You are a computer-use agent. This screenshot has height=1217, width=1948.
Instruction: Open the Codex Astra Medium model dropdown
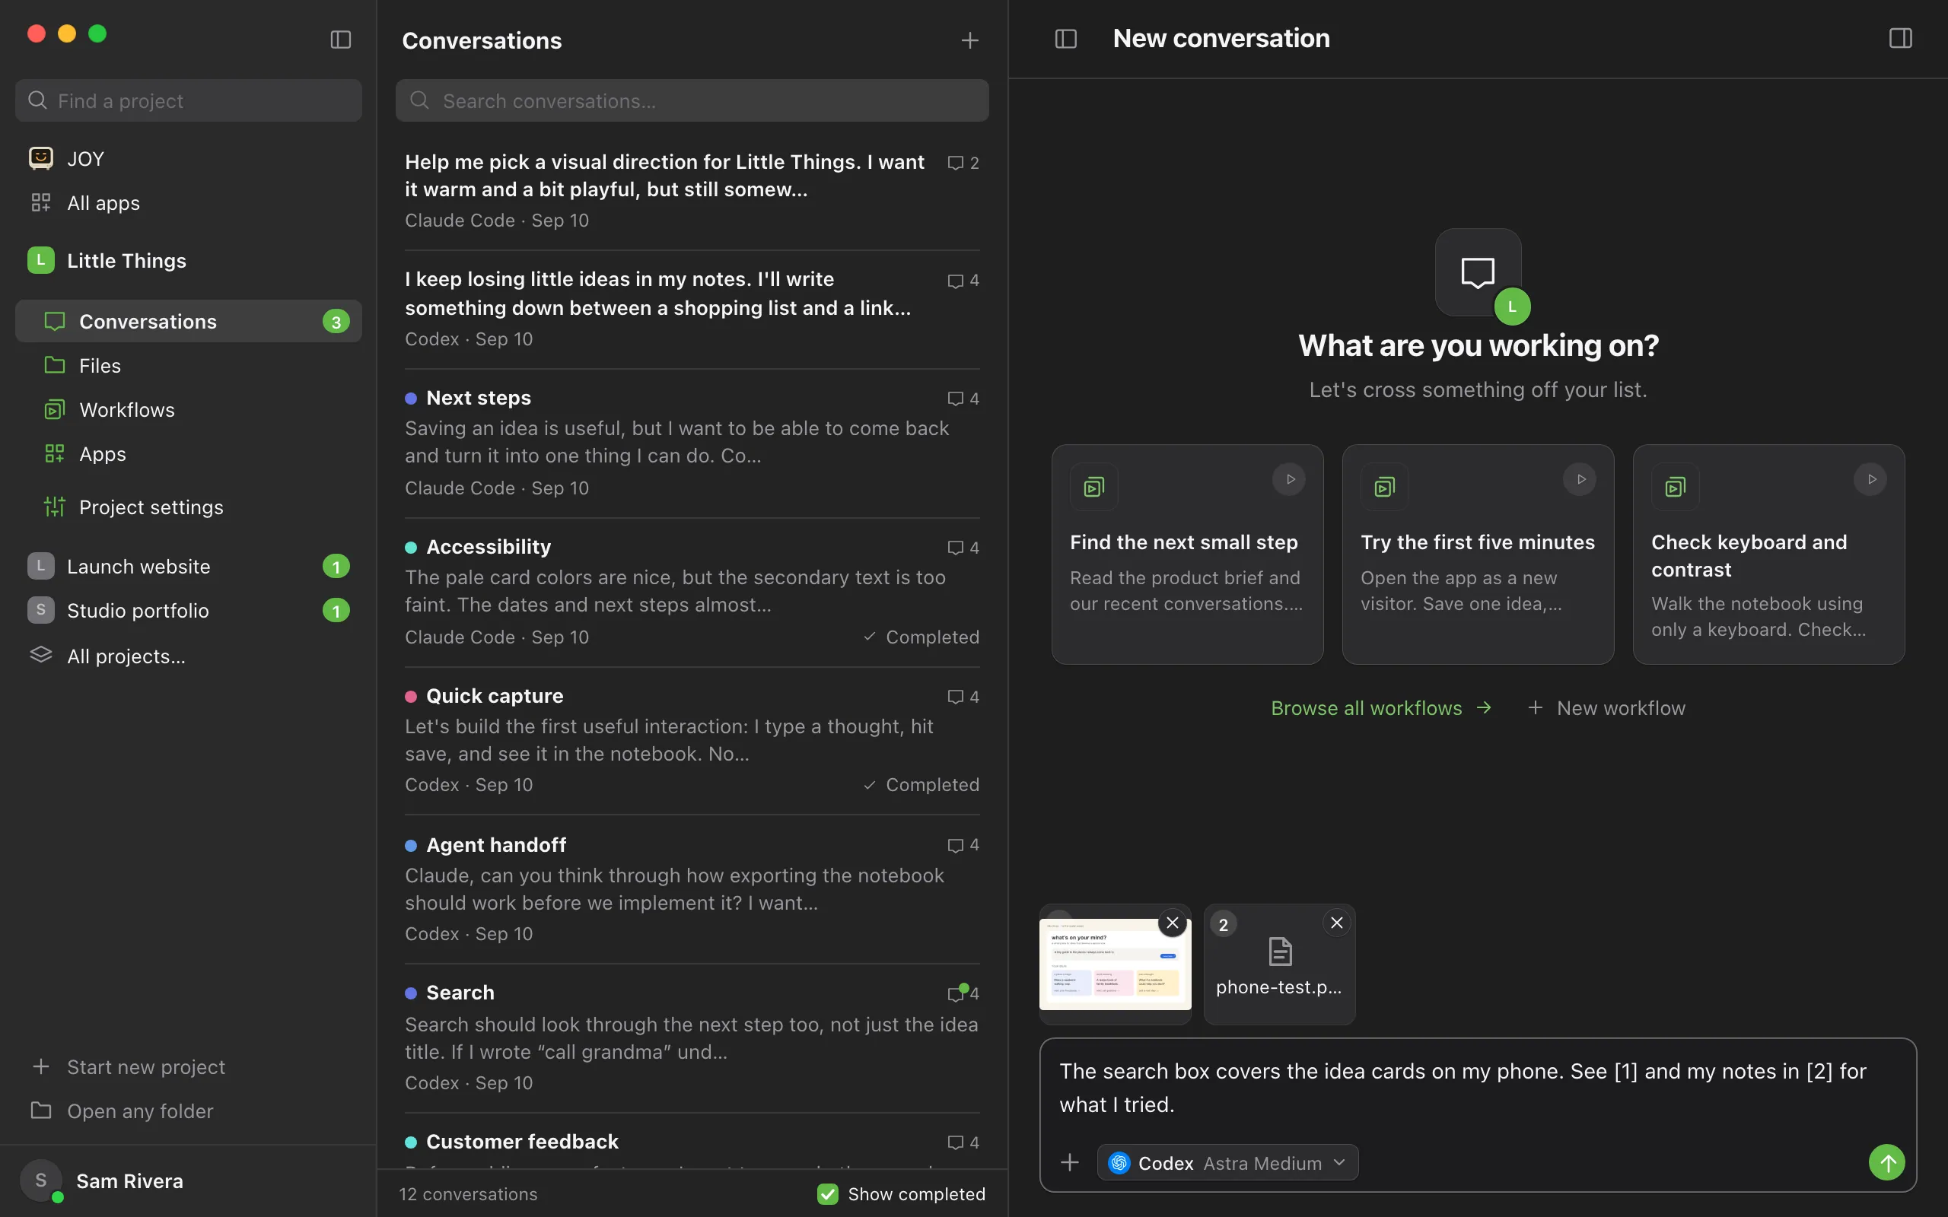(x=1227, y=1162)
